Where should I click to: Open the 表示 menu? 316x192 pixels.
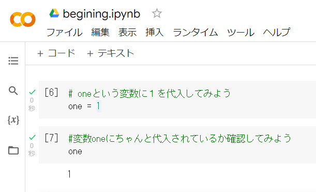pyautogui.click(x=127, y=32)
